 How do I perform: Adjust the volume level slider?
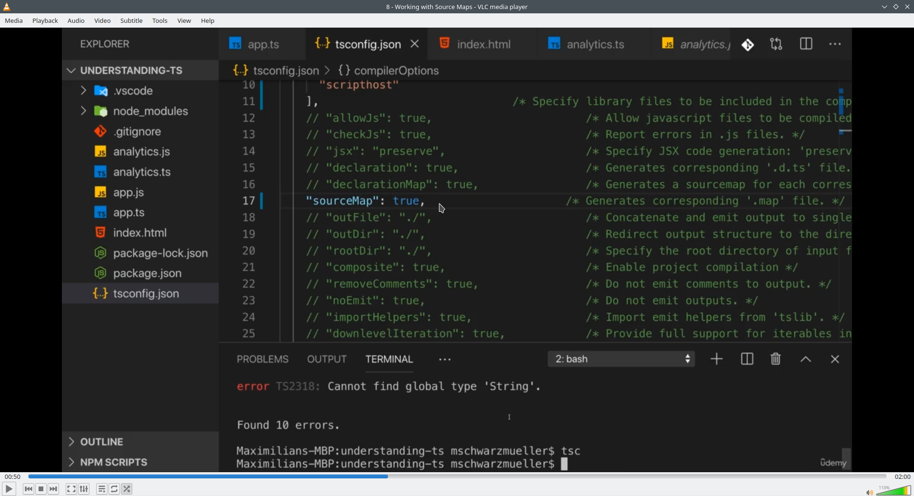pyautogui.click(x=894, y=491)
